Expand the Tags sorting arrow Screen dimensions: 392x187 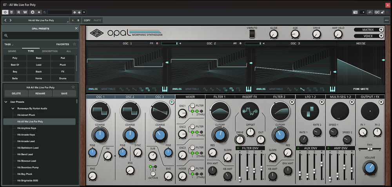(x=13, y=45)
